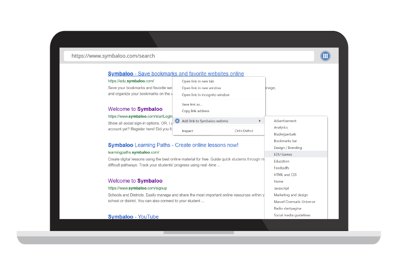The width and height of the screenshot is (400, 266).
Task: Open the first Welcome to Symbaloo startLogin result
Action: 135,109
